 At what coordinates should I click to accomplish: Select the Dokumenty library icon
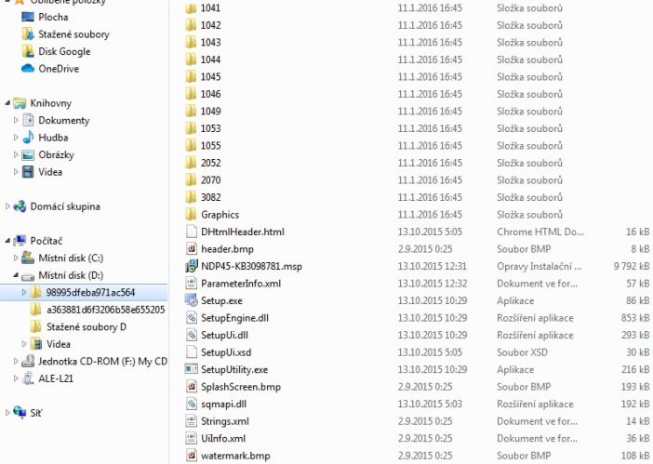tap(28, 120)
